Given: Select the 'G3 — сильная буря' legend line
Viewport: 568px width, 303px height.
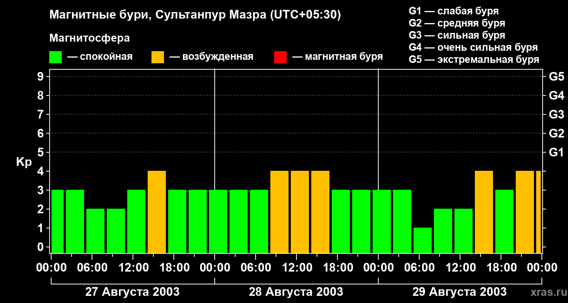Looking at the screenshot, I should click(x=457, y=35).
